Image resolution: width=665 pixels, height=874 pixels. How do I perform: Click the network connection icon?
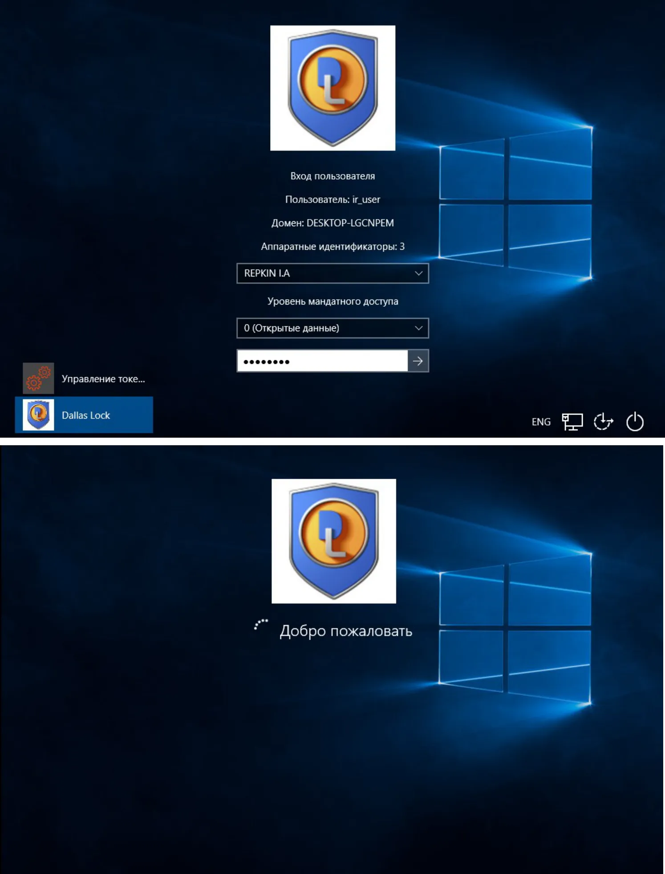click(x=572, y=422)
